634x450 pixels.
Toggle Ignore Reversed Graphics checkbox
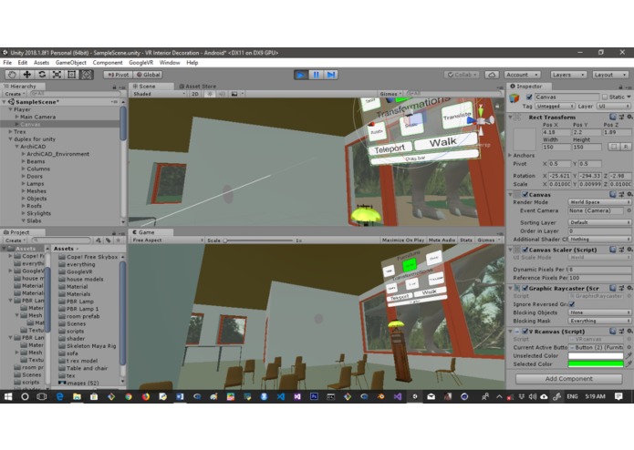pos(571,304)
